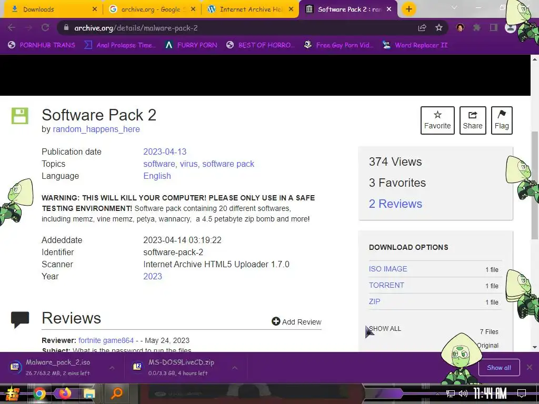Close the downloads bar
Viewport: 539px width, 404px height.
(530, 367)
